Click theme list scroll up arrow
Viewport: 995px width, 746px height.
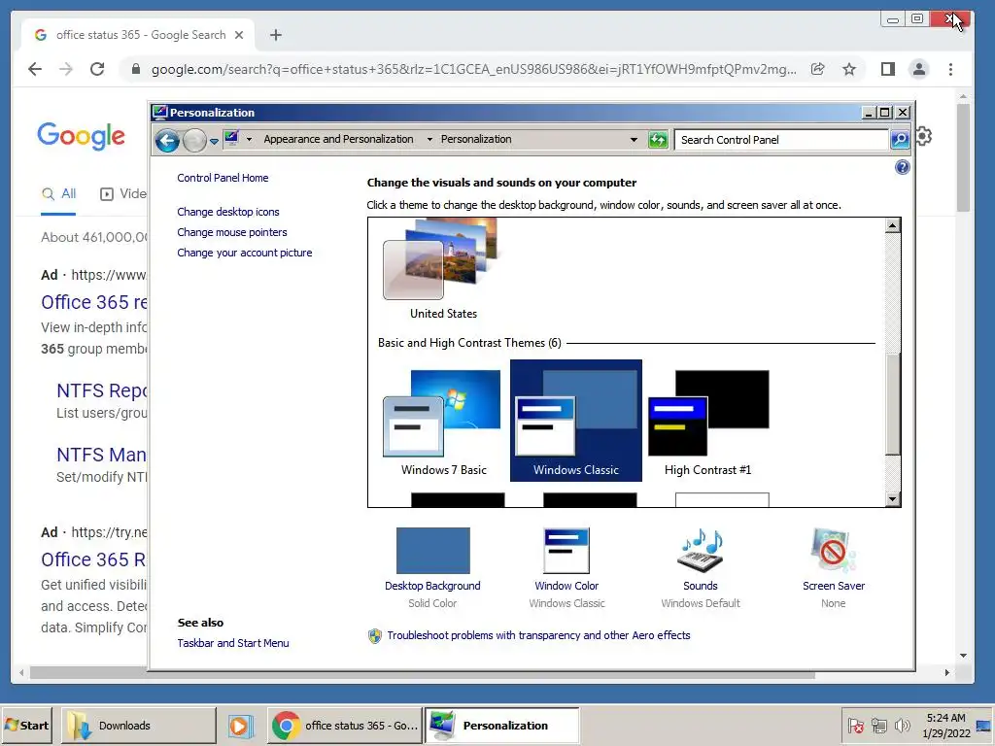point(892,225)
